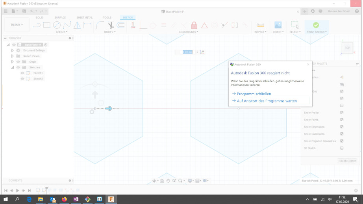This screenshot has width=363, height=204.
Task: Apply the Concentric constraint
Action: point(215,25)
